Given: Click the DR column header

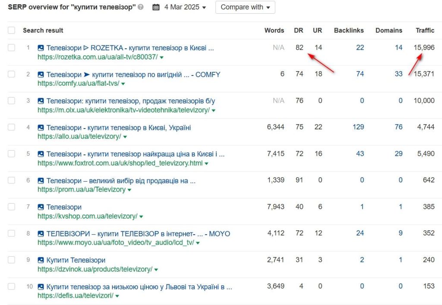Looking at the screenshot, I should point(299,31).
